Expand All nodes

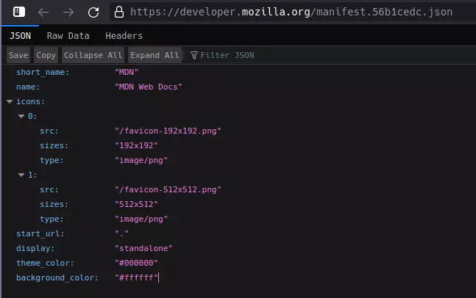pos(154,55)
